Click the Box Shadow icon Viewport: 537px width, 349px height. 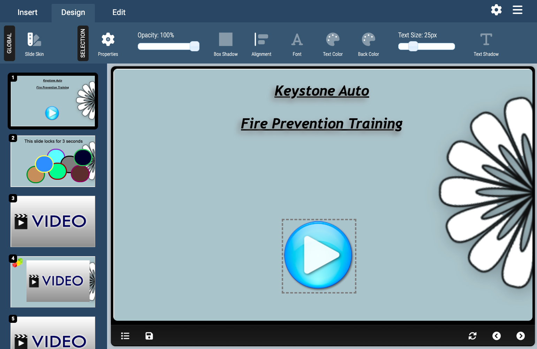(226, 44)
